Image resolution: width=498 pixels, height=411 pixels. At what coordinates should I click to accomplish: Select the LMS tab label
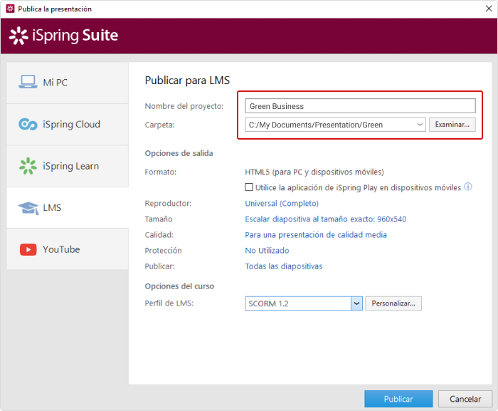click(52, 208)
